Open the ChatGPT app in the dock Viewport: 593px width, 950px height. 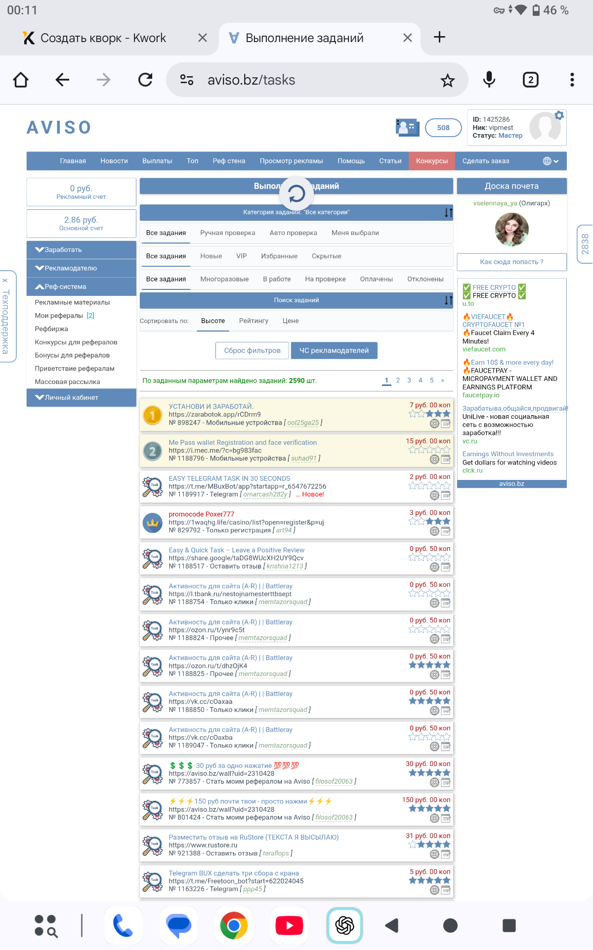344,925
